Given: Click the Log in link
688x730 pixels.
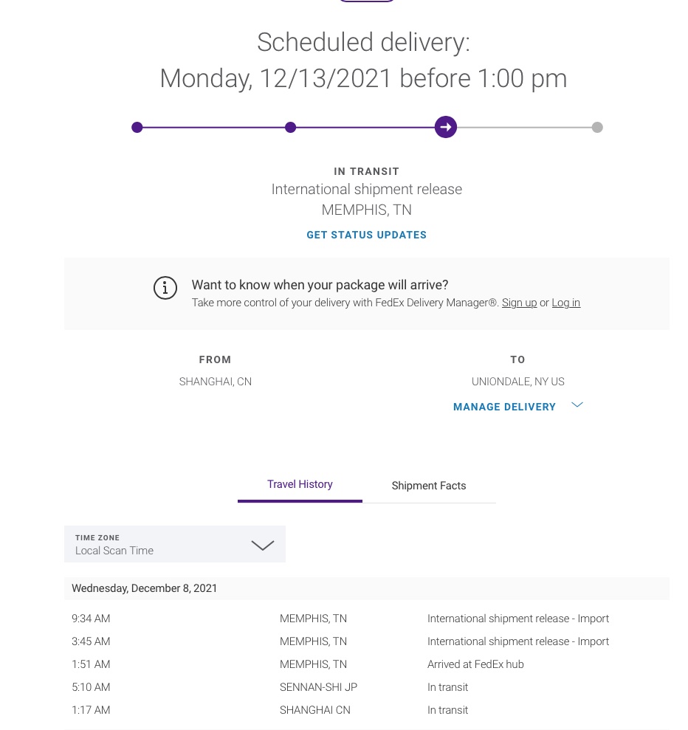Looking at the screenshot, I should pos(565,303).
